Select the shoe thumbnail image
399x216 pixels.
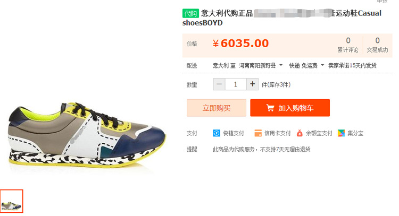(12, 201)
